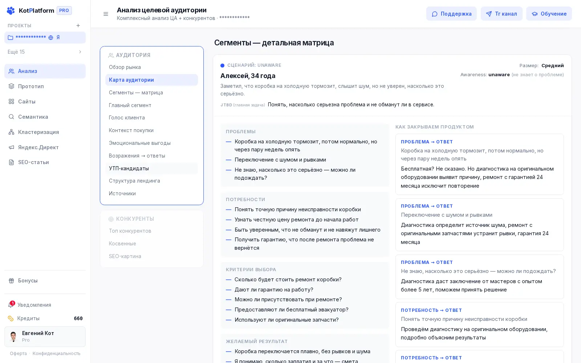The height and width of the screenshot is (363, 581).
Task: Click criterion 'Дают ли гарантию на работу?'
Action: [x=274, y=290]
